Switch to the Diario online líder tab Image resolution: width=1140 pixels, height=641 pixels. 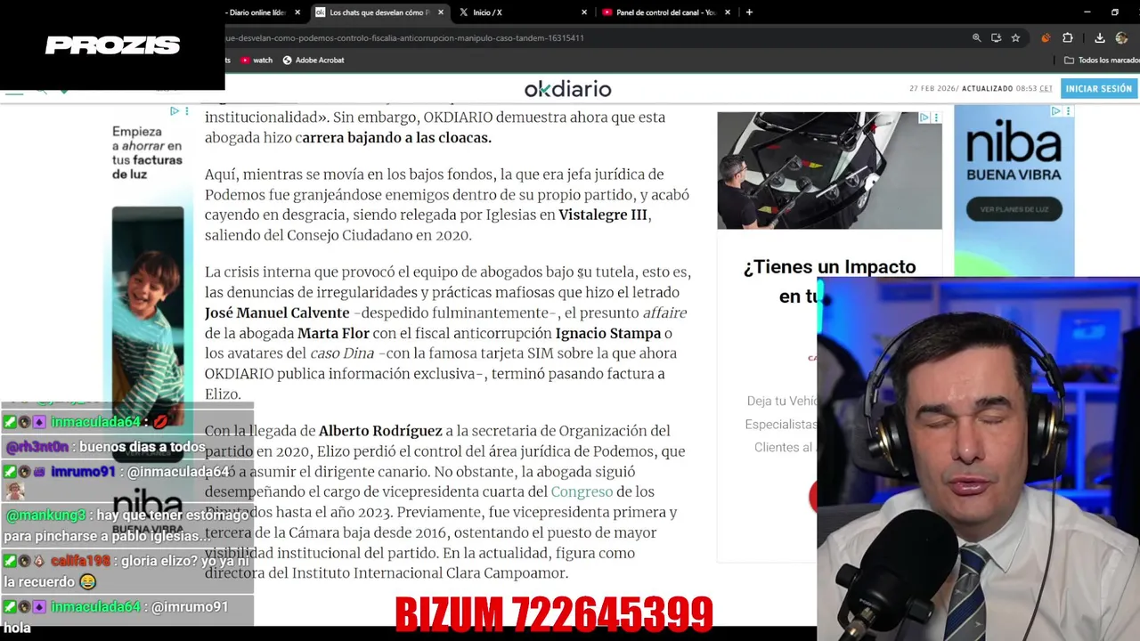[x=256, y=12]
